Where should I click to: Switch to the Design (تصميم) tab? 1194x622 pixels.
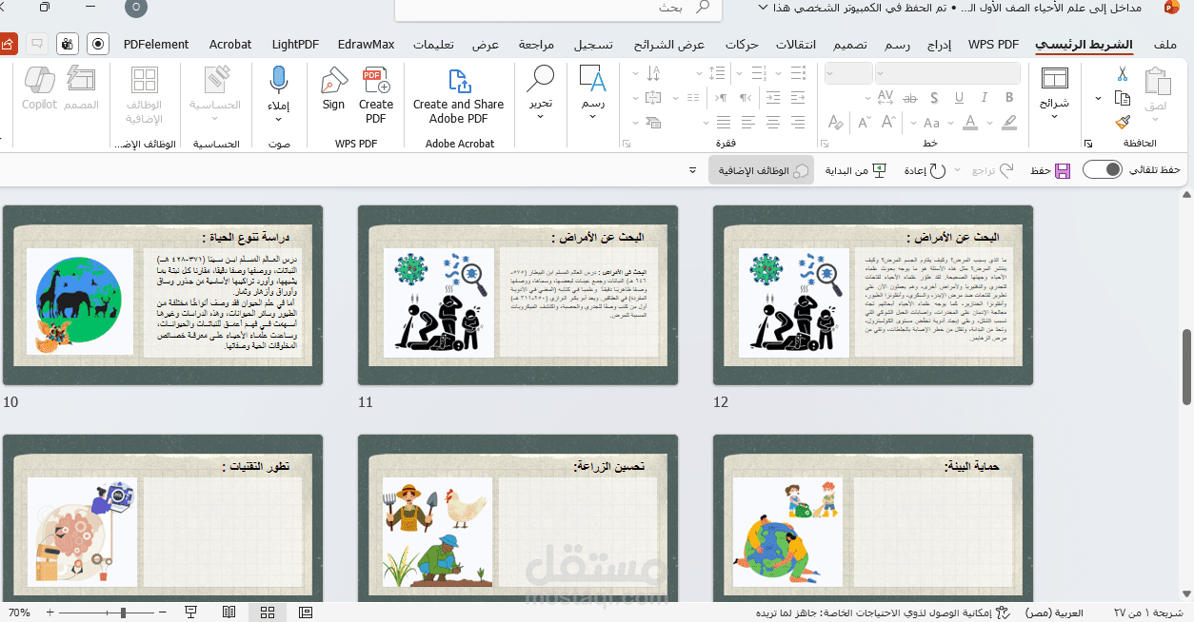tap(850, 45)
